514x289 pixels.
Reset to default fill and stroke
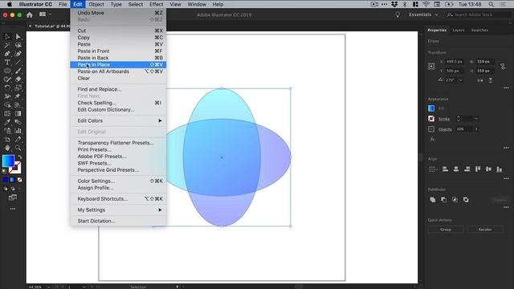pos(4,171)
